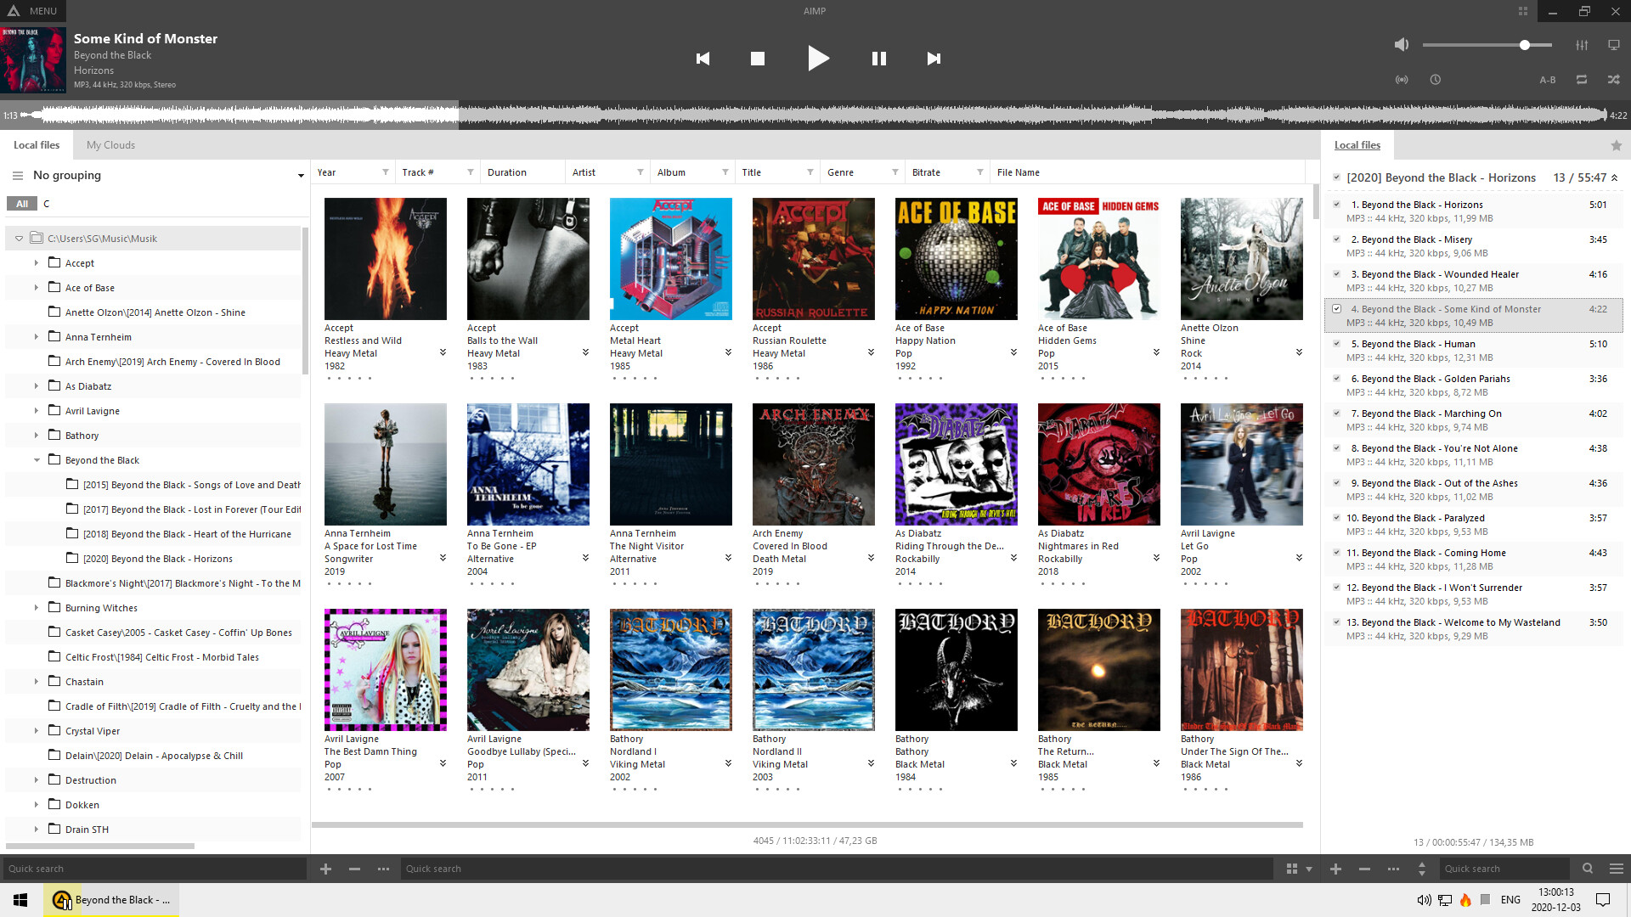The height and width of the screenshot is (917, 1631).
Task: Open the Year column filter dropdown
Action: pyautogui.click(x=386, y=172)
